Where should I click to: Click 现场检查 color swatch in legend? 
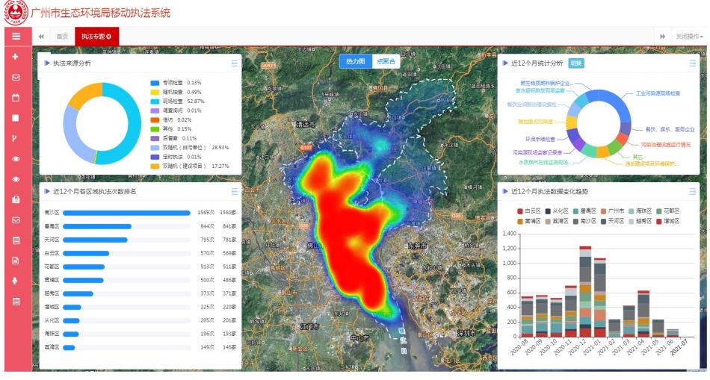pos(155,101)
